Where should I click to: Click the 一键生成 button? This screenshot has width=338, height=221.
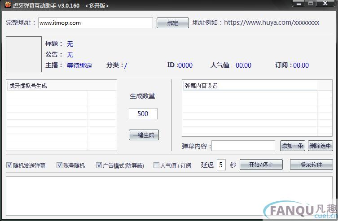[x=144, y=135]
